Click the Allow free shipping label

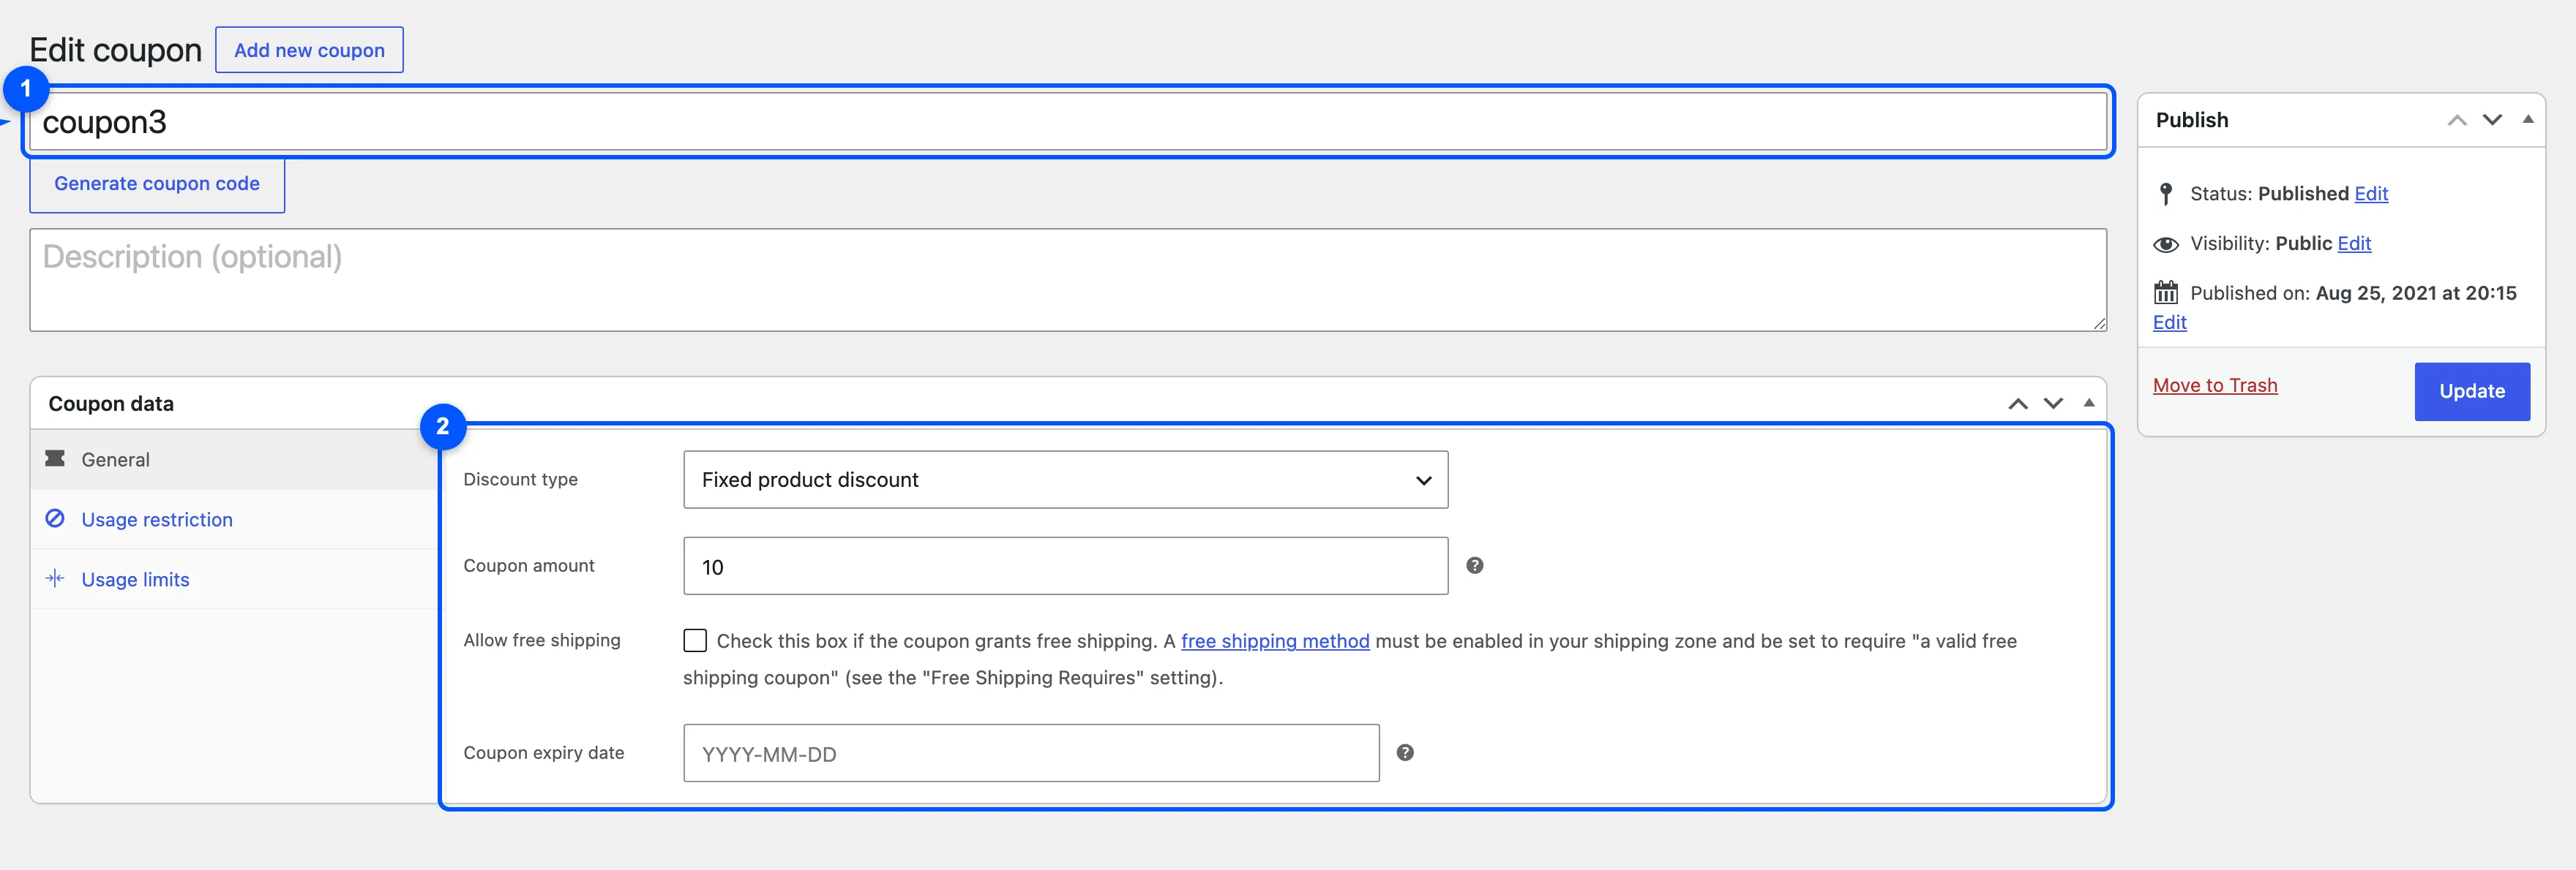click(542, 640)
